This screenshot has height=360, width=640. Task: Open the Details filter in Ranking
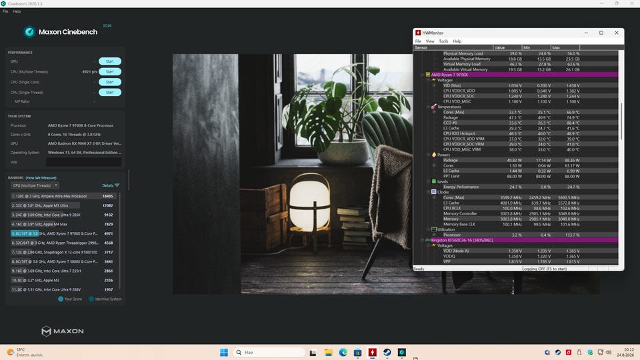pyautogui.click(x=111, y=185)
